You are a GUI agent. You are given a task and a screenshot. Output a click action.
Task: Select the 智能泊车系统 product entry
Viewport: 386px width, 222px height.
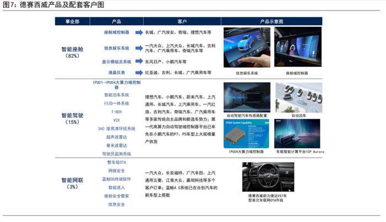tap(116, 95)
